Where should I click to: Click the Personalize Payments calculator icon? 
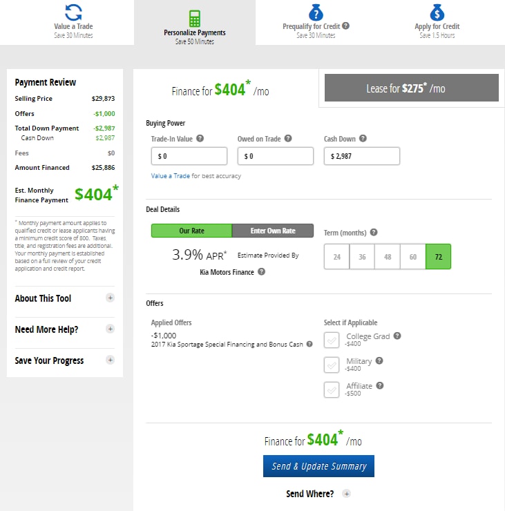[x=194, y=18]
